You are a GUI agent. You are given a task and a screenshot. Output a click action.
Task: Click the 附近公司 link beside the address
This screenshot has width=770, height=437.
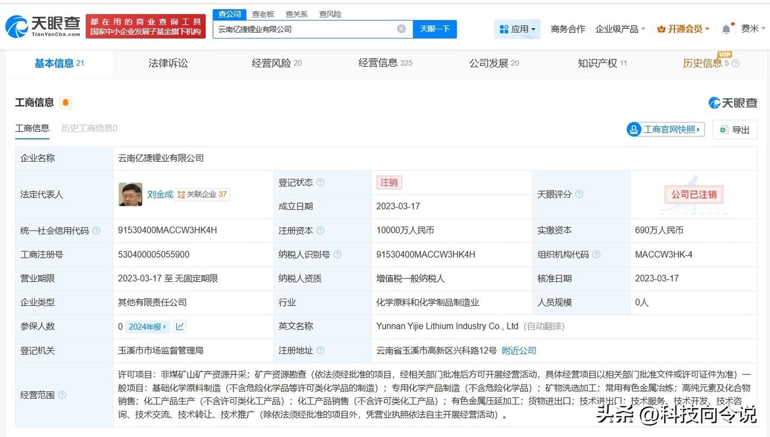coord(519,350)
